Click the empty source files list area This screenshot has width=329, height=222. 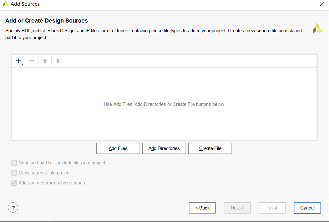tap(164, 104)
